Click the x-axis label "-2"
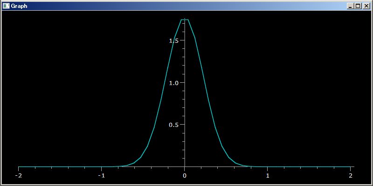 (19, 176)
